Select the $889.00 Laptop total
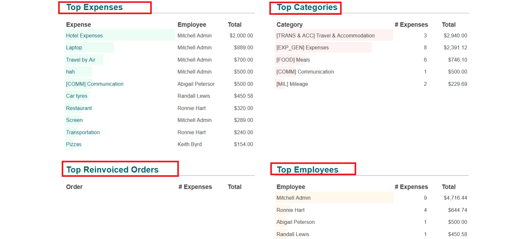The height and width of the screenshot is (239, 528). point(243,47)
